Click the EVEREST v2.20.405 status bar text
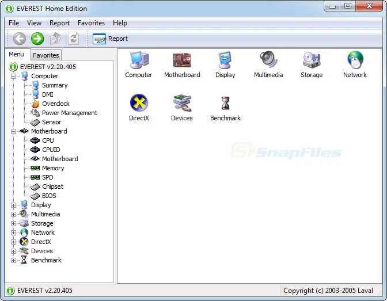The image size is (387, 301). tap(45, 291)
